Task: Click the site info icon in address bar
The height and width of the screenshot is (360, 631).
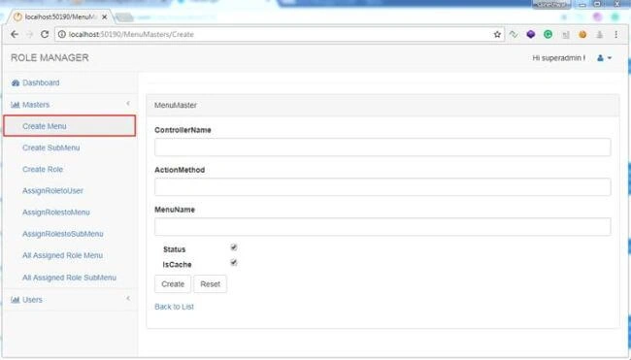Action: (x=61, y=35)
